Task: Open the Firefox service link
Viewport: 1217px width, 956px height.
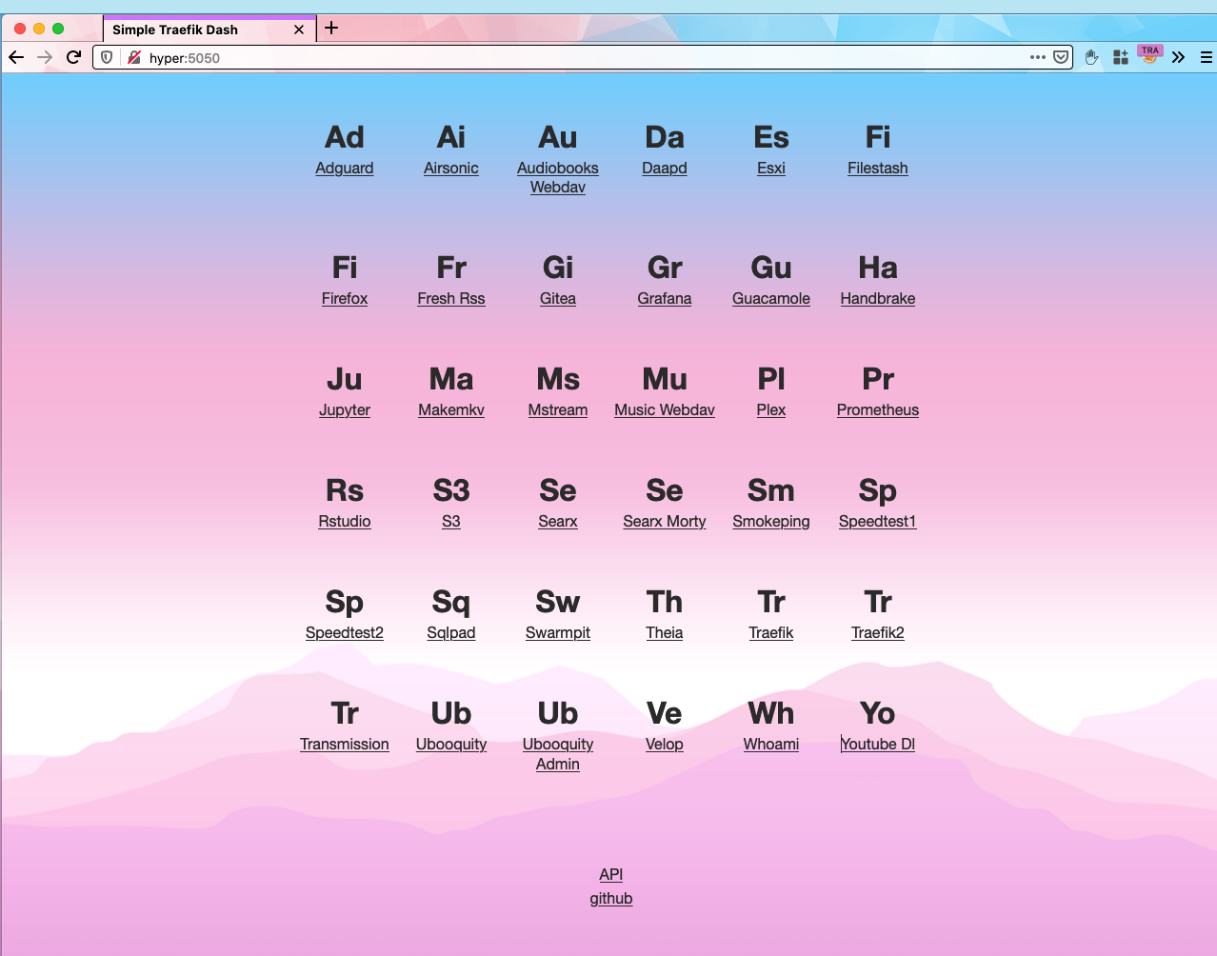Action: click(x=345, y=298)
